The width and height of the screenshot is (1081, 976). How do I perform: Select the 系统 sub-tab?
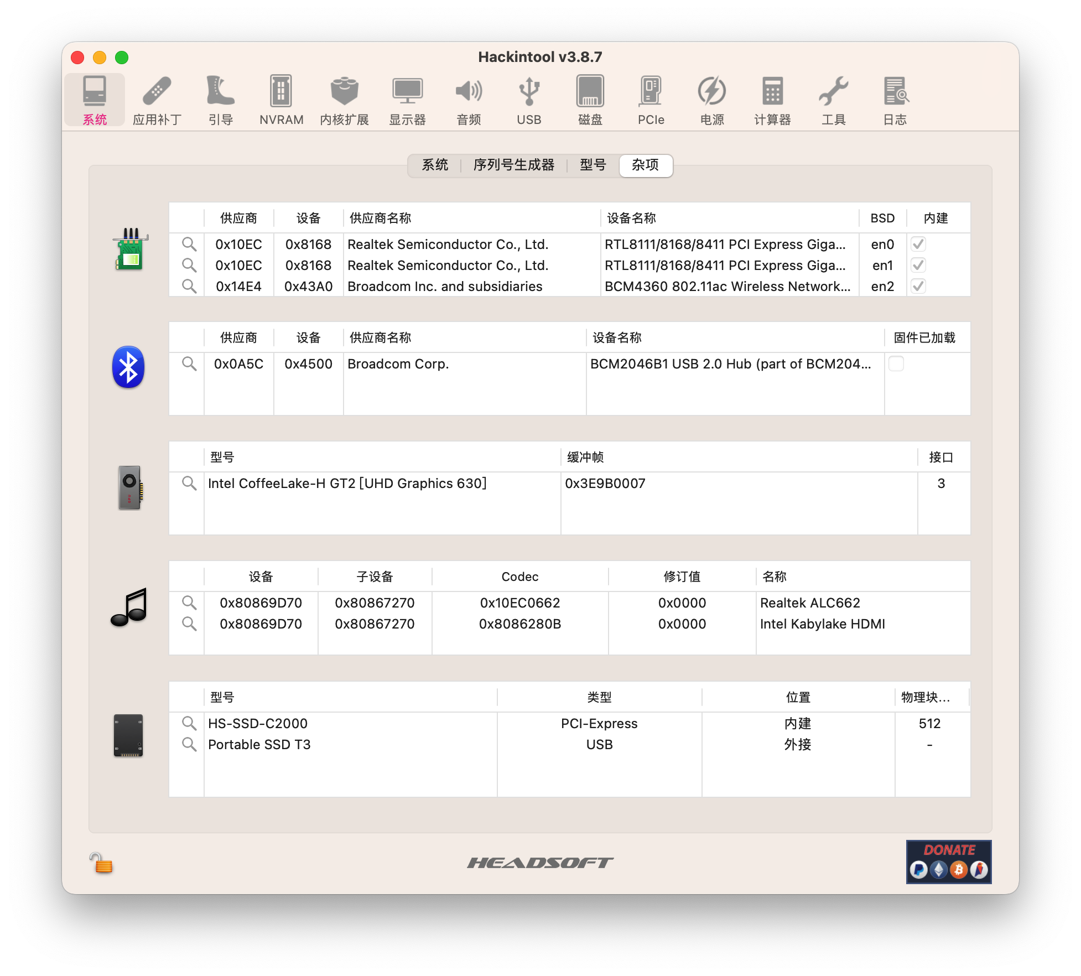[435, 165]
